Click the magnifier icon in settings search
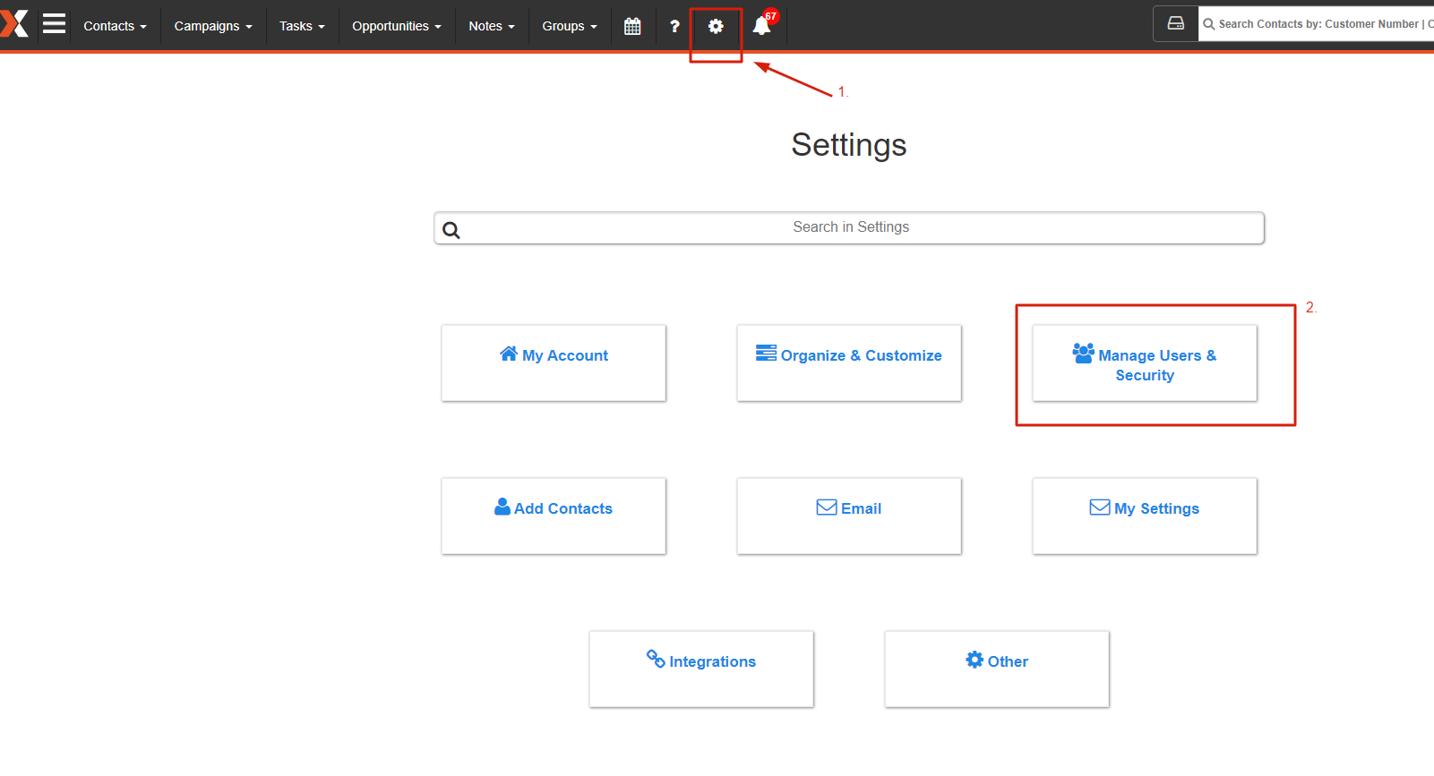Image resolution: width=1434 pixels, height=776 pixels. pyautogui.click(x=451, y=230)
